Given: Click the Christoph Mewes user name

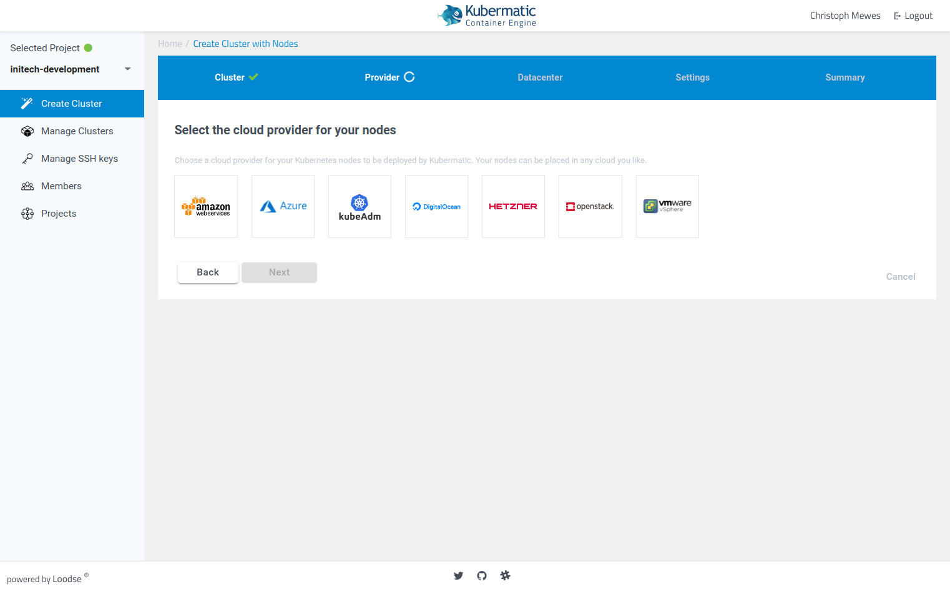Looking at the screenshot, I should point(845,16).
